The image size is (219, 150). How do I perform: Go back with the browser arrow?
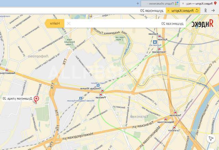coord(213,11)
